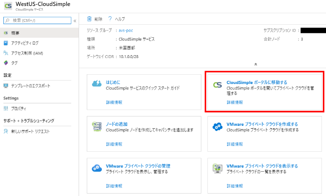Click CloudSimple ポータルに移動する link

click(x=257, y=82)
